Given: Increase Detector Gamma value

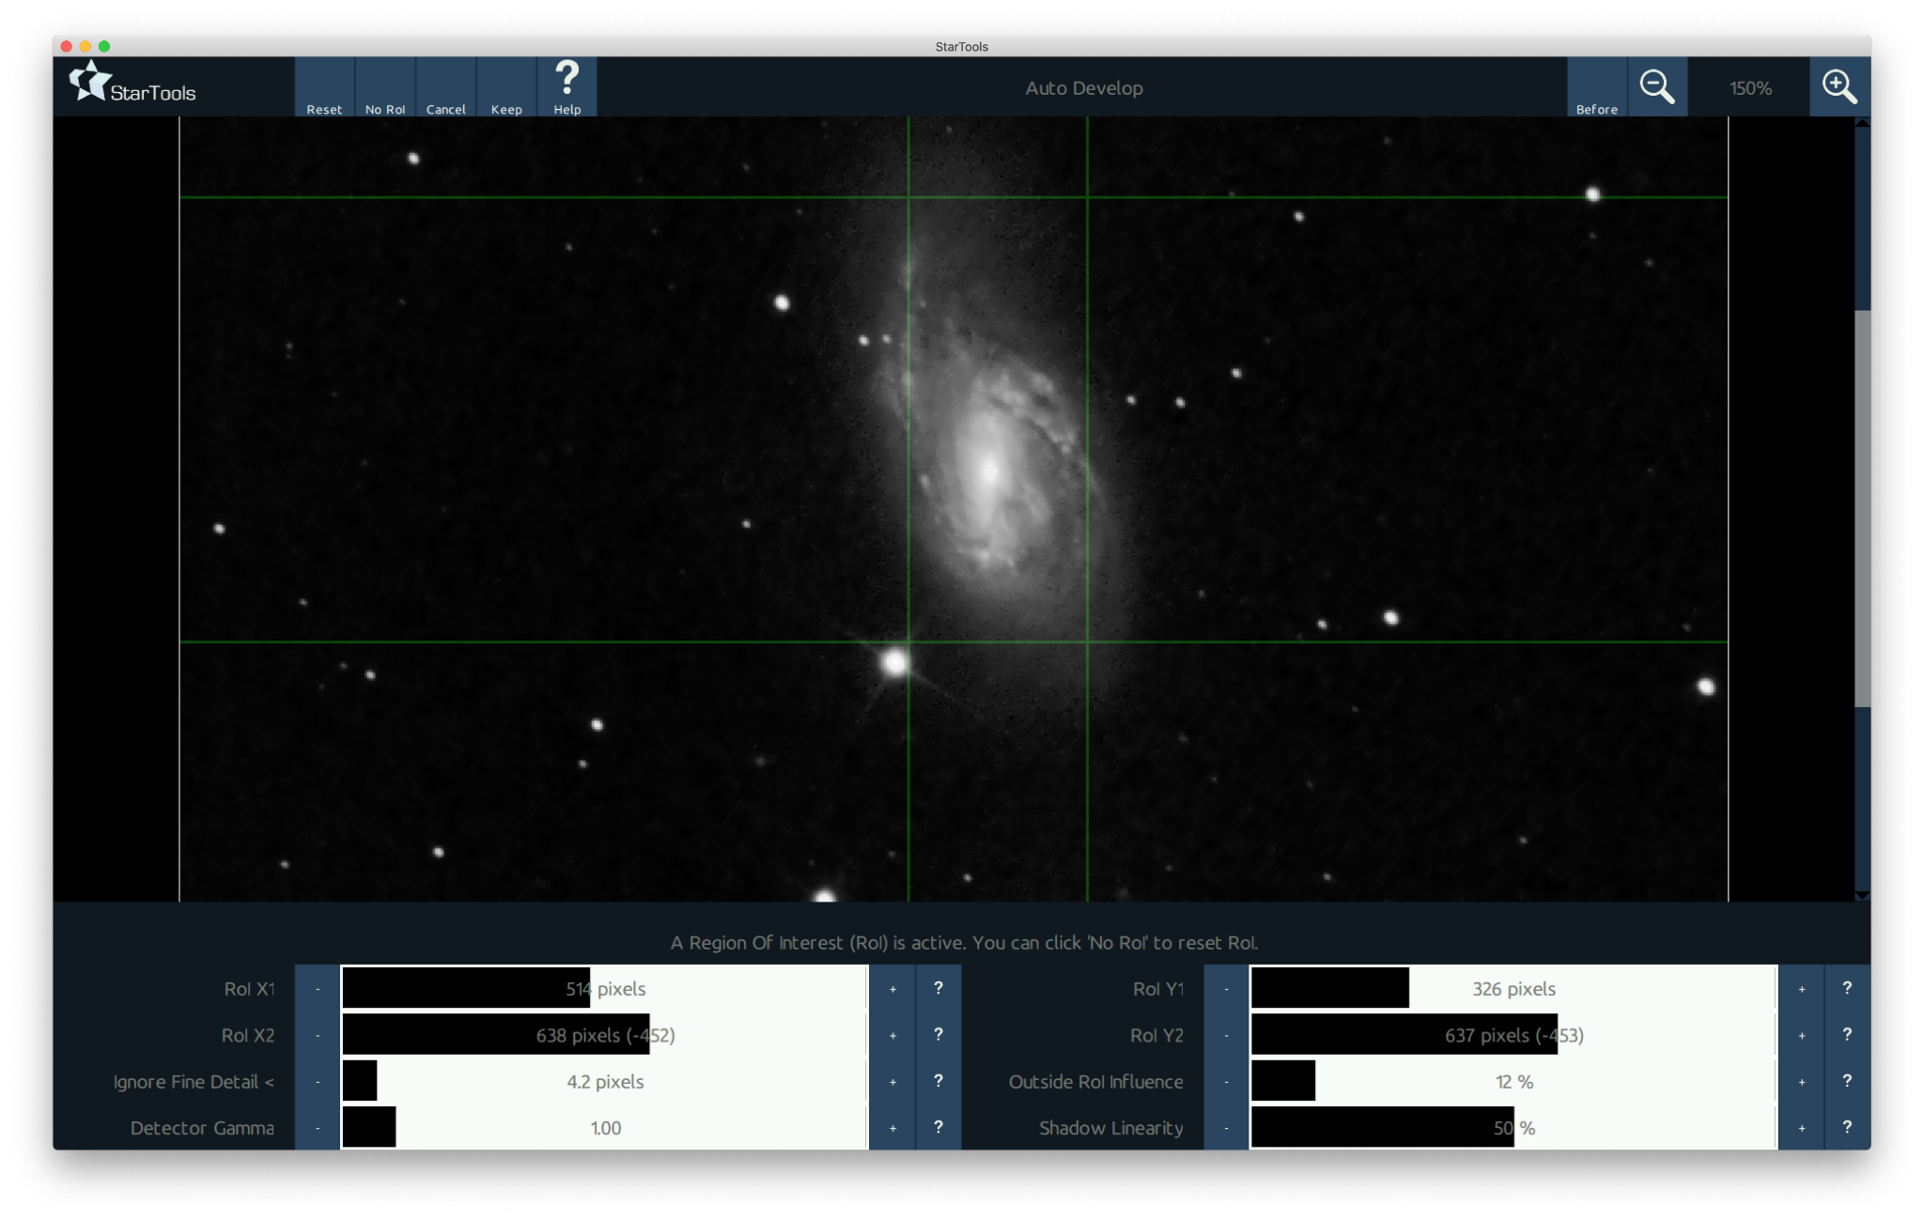Looking at the screenshot, I should point(892,1128).
